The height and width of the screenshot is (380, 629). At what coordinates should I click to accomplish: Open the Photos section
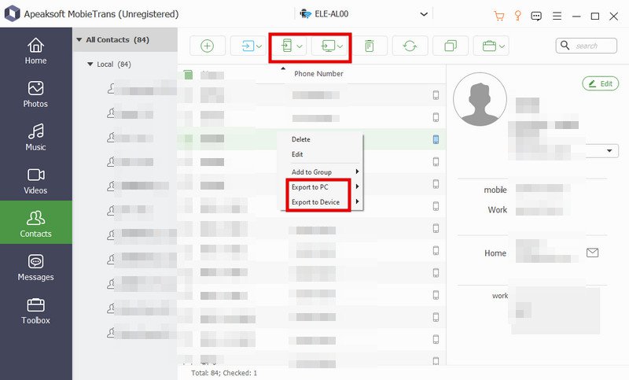click(x=35, y=94)
